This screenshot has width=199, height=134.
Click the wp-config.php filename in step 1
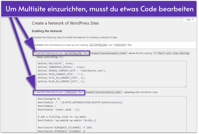coord(73,53)
